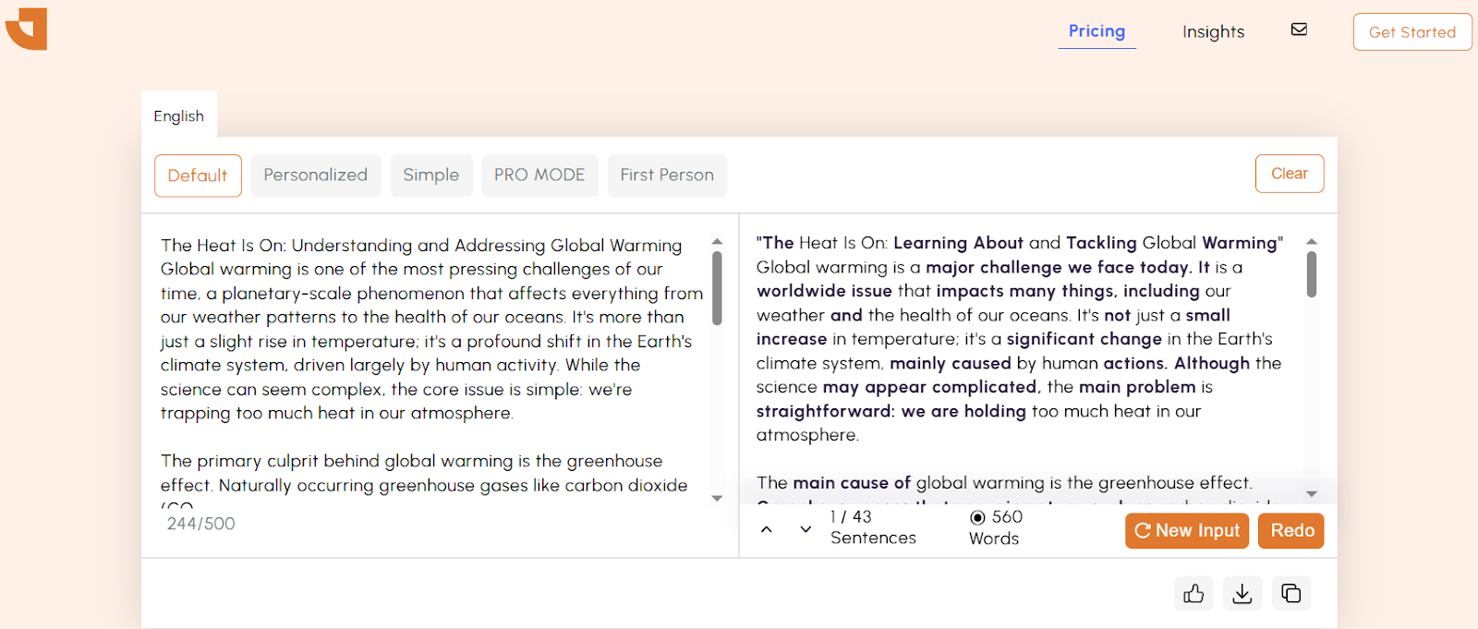Select the Default mode

click(x=198, y=175)
